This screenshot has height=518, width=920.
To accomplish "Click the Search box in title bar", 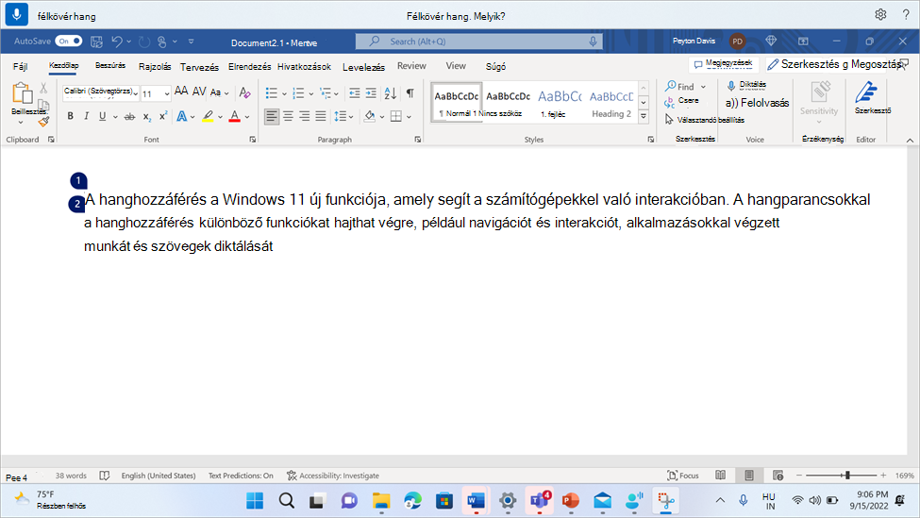I will pyautogui.click(x=478, y=42).
